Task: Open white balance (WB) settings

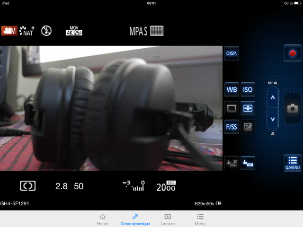Action: click(x=232, y=89)
